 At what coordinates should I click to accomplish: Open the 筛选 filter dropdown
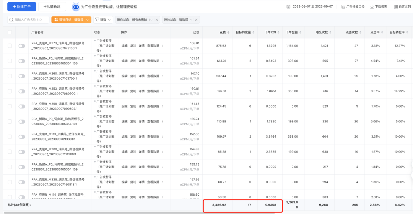tap(103, 20)
